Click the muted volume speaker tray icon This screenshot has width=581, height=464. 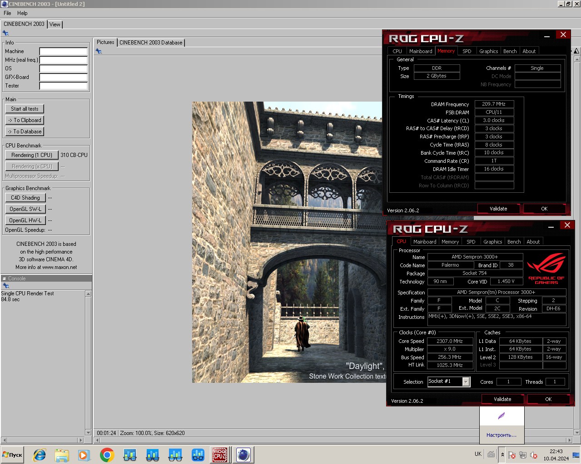[534, 454]
